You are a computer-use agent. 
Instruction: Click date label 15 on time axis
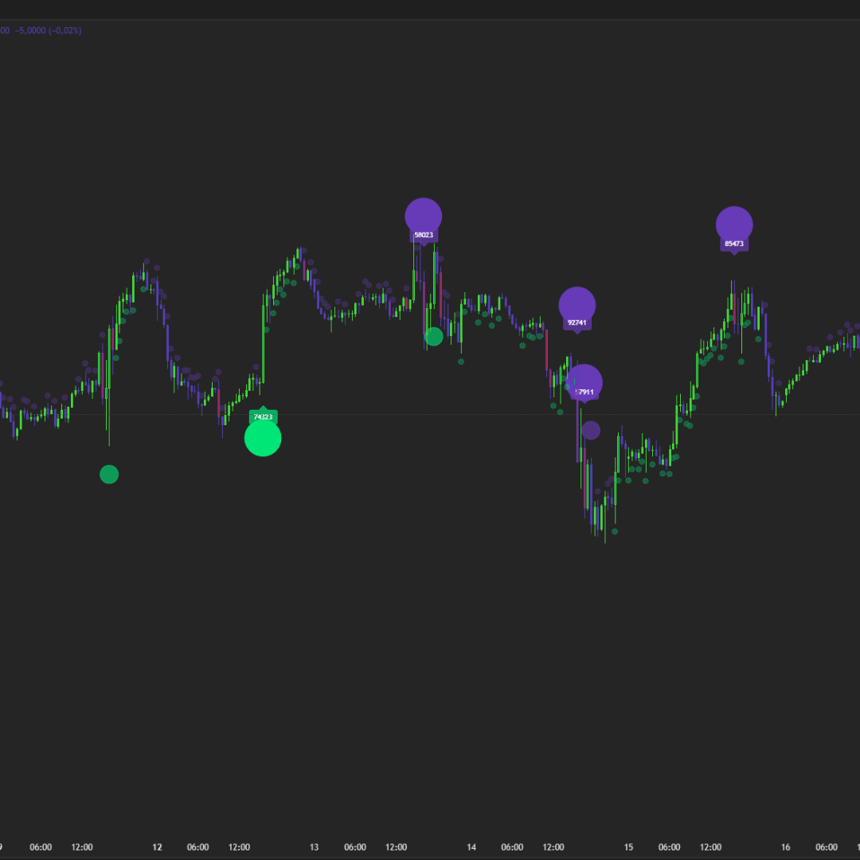pyautogui.click(x=628, y=847)
